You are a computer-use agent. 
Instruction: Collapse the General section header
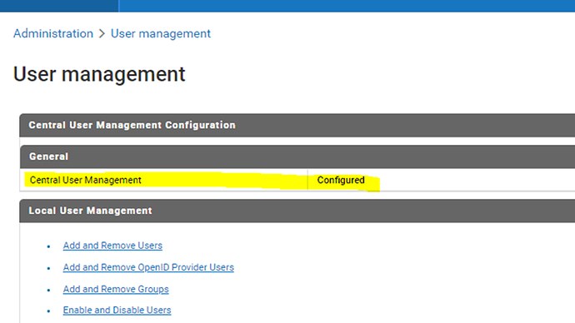(x=297, y=157)
